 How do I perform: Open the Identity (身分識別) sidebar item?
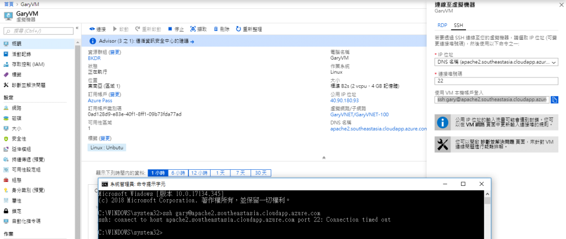pyautogui.click(x=38, y=190)
